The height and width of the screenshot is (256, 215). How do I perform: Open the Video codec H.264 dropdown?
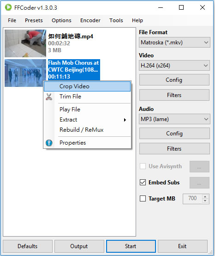click(174, 66)
